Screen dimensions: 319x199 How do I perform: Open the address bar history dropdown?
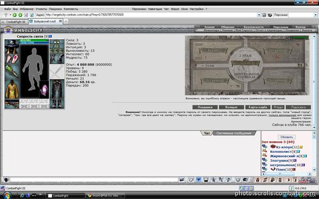(x=259, y=15)
